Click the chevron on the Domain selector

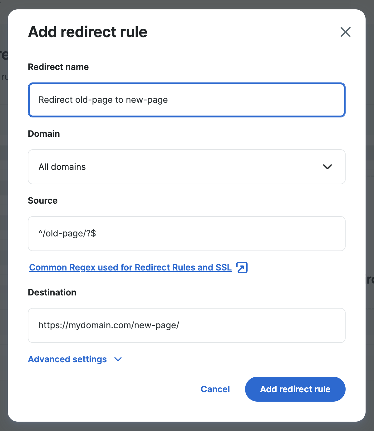[327, 167]
